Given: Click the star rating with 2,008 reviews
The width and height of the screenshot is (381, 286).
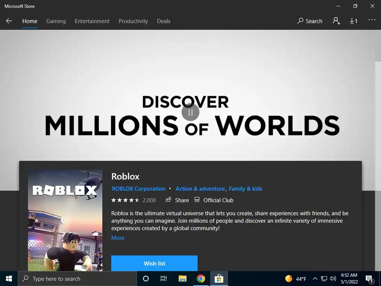Looking at the screenshot, I should coord(134,200).
